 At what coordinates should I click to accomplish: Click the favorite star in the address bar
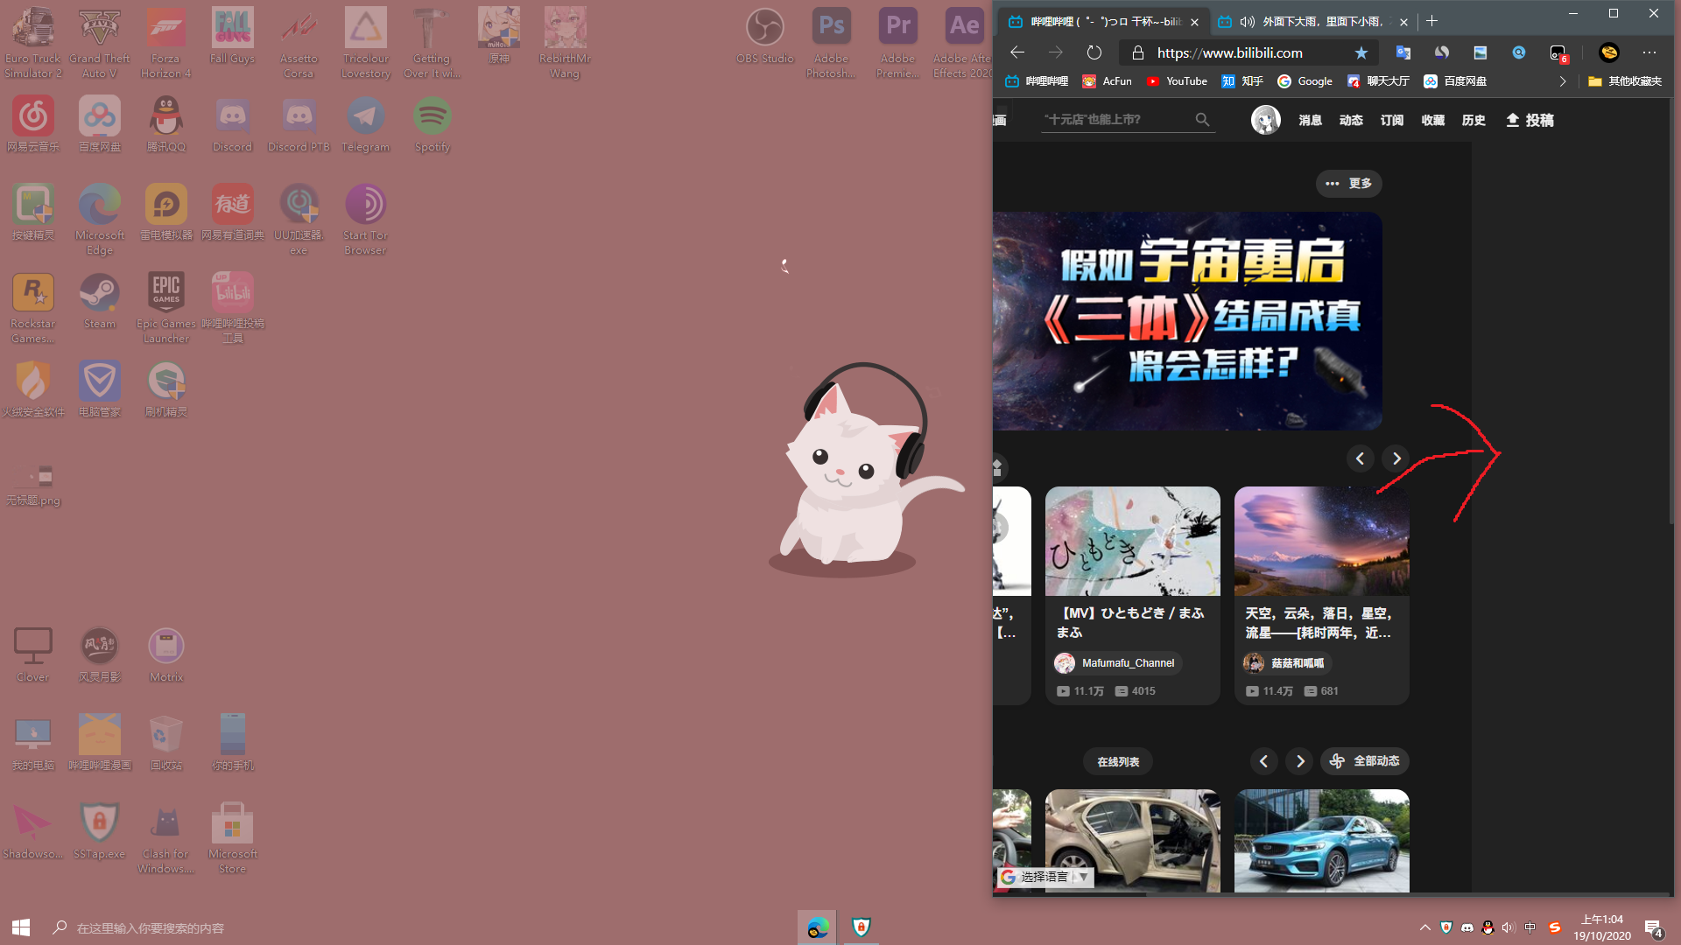coord(1361,52)
